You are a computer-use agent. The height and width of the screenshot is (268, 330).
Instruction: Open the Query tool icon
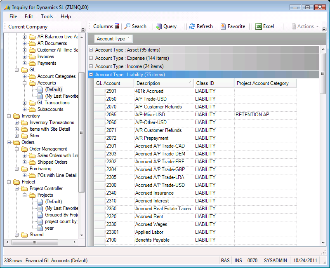[x=159, y=26]
